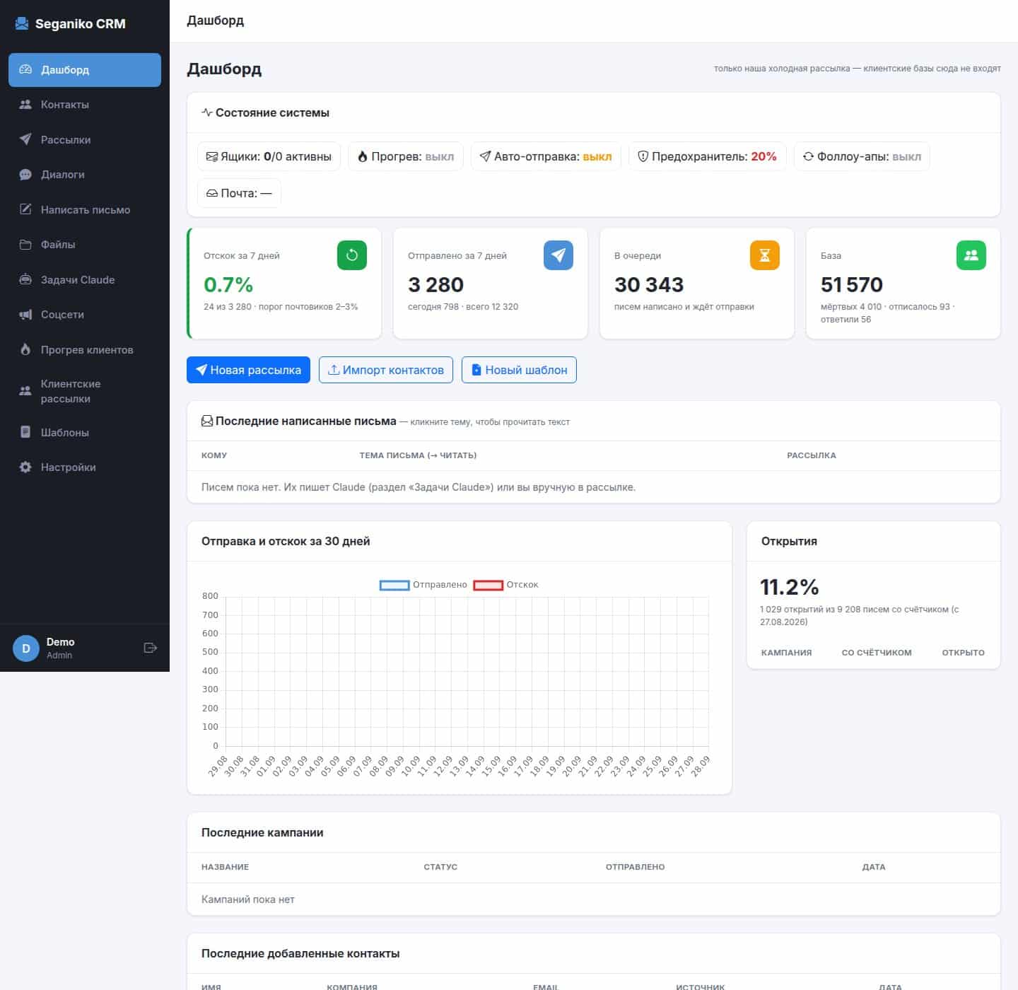The height and width of the screenshot is (990, 1018).
Task: Toggle the Отскок legend swatch in chart
Action: pos(488,585)
